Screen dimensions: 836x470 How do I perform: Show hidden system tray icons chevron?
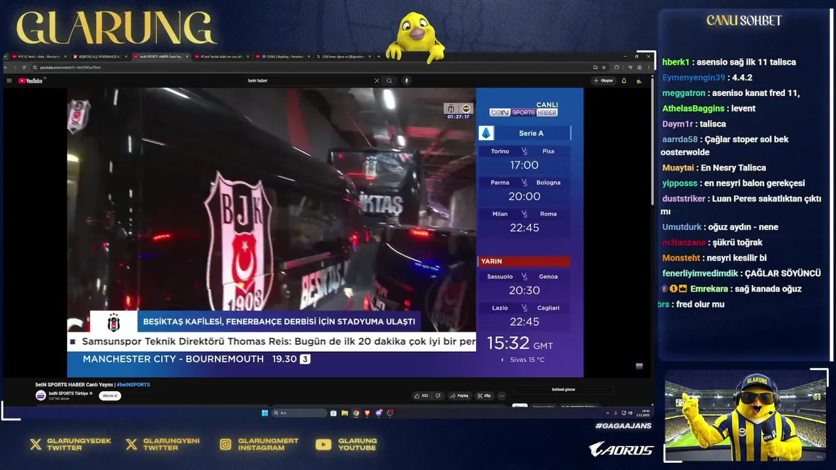[607, 413]
